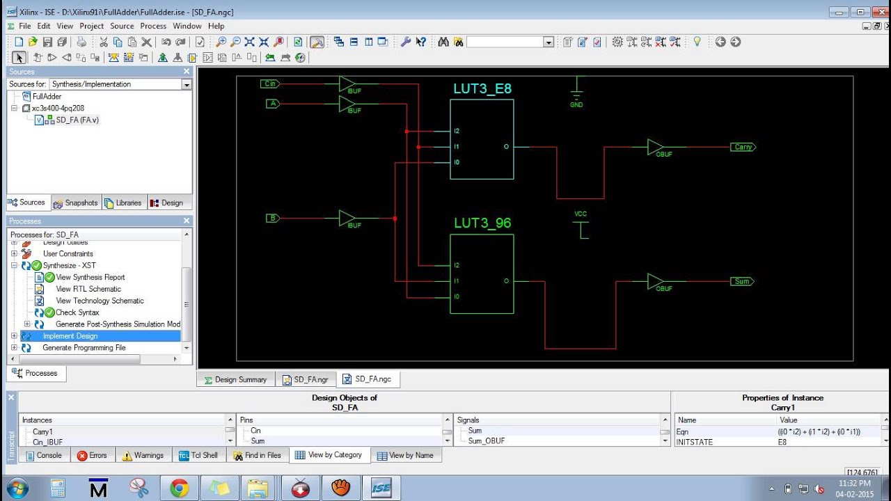Click the Forward arrow circle icon
891x501 pixels.
735,42
